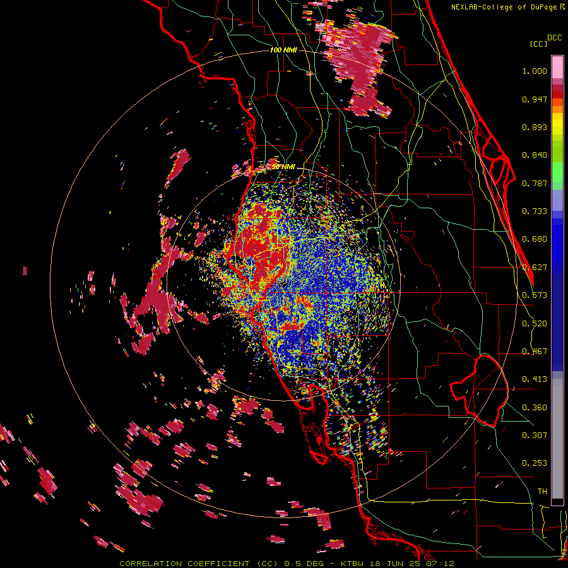This screenshot has height=568, width=568.
Task: Select the 0.947 legend value
Action: pos(535,99)
